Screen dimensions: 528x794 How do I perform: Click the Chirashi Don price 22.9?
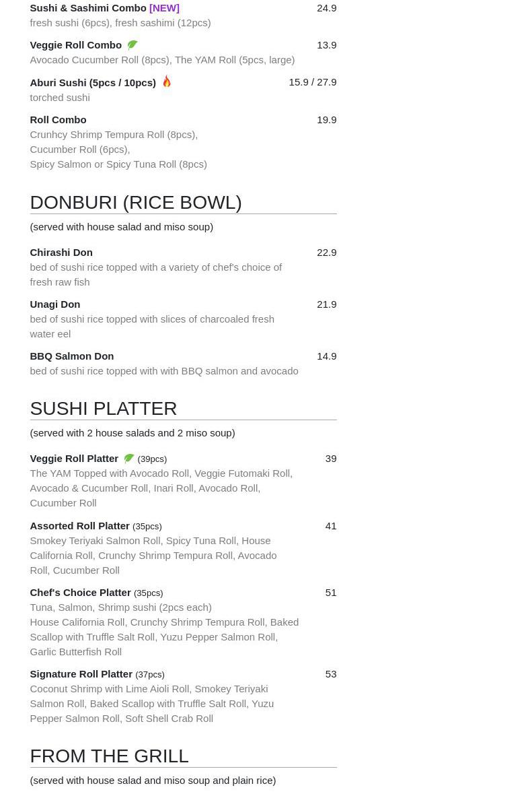pyautogui.click(x=327, y=253)
